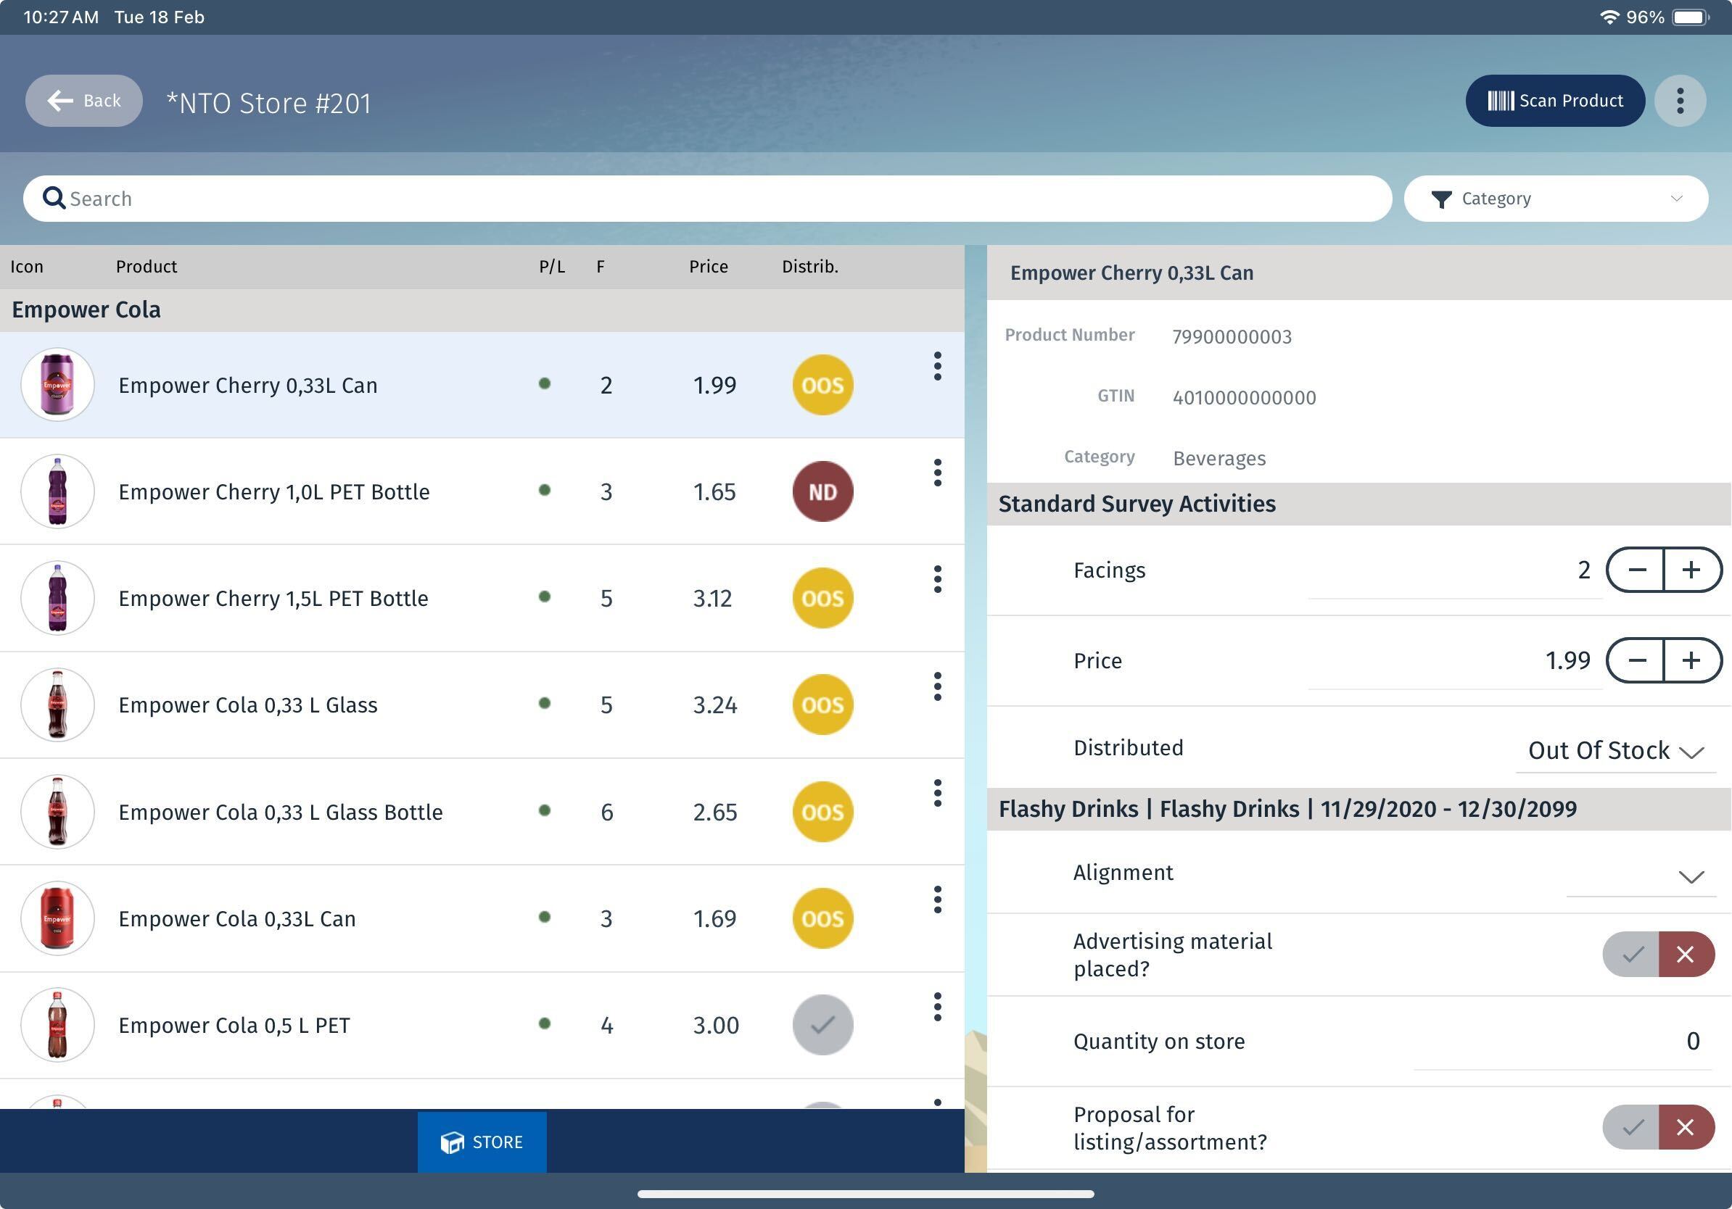Sort by the P/L column header
The width and height of the screenshot is (1732, 1209).
[x=552, y=266]
